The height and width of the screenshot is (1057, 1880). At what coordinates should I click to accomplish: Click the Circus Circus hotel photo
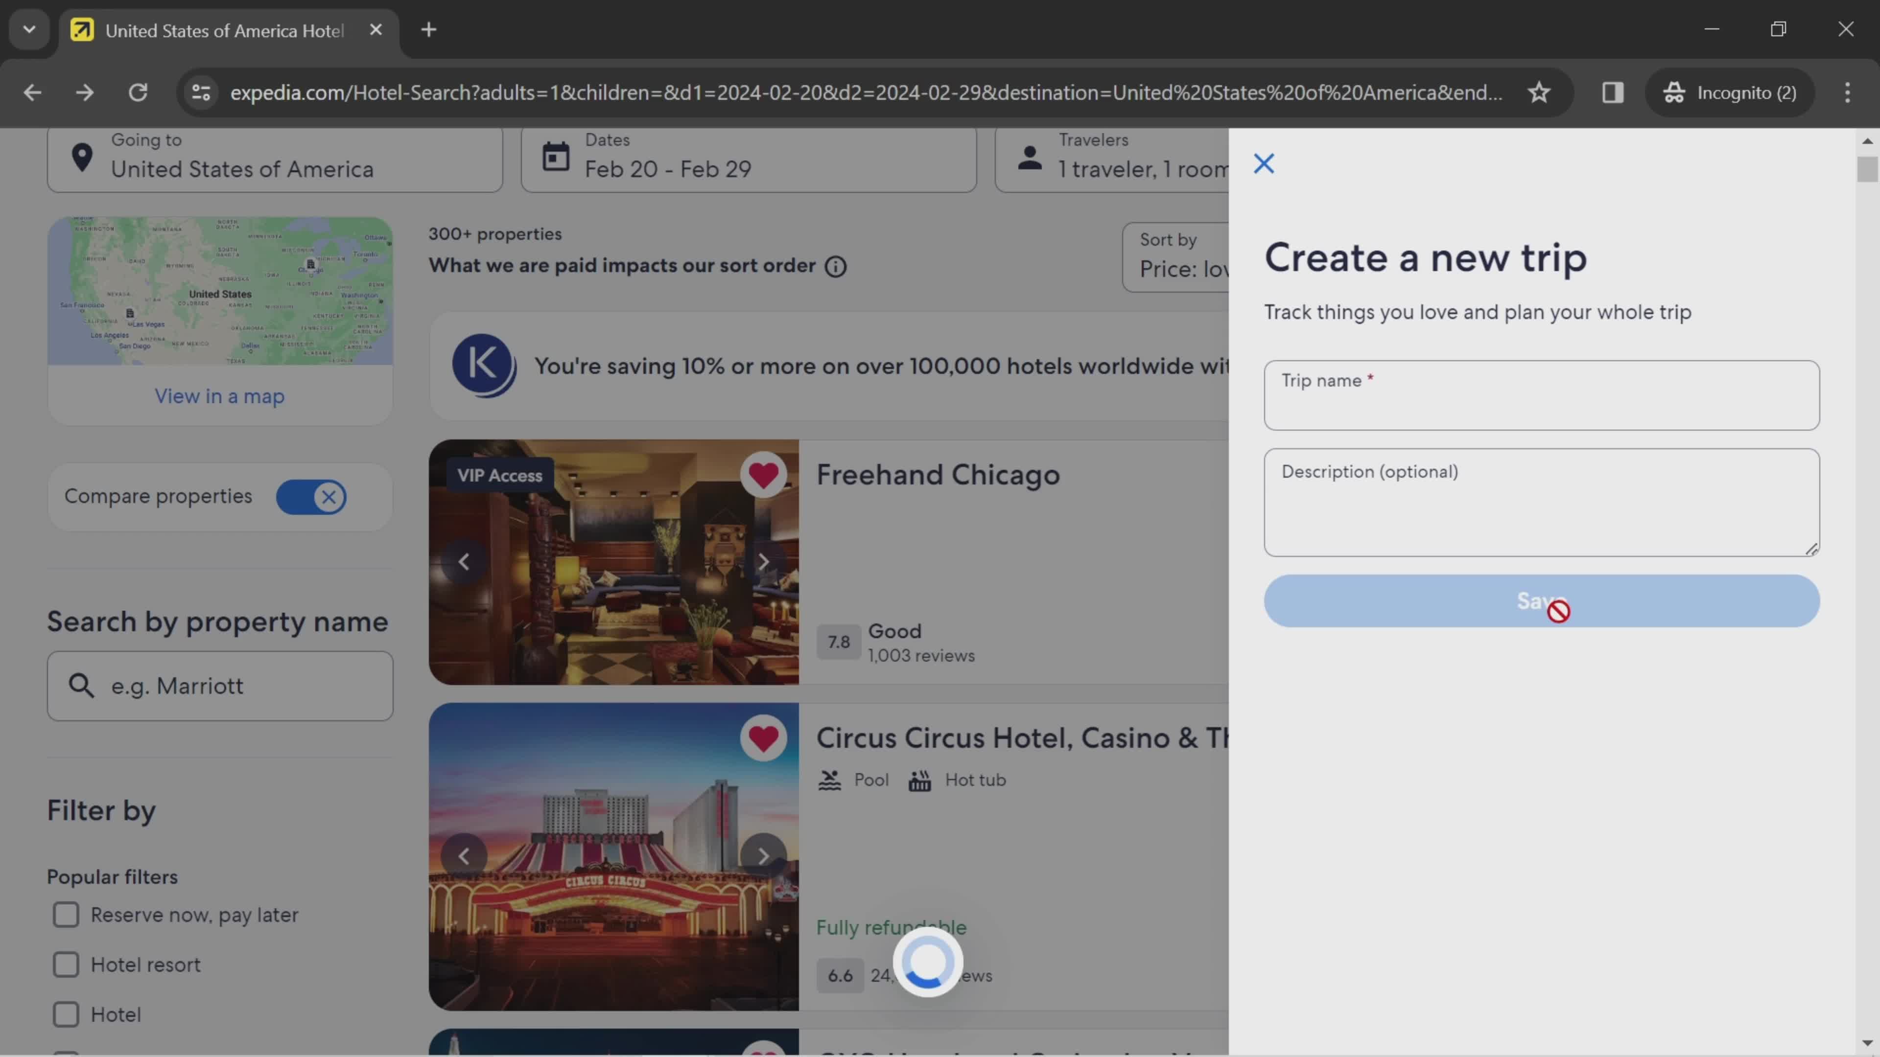coord(614,857)
